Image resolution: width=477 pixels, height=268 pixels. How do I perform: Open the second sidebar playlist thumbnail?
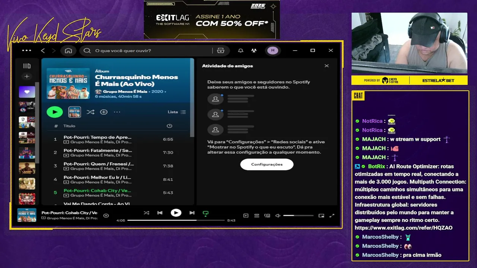pos(27,107)
